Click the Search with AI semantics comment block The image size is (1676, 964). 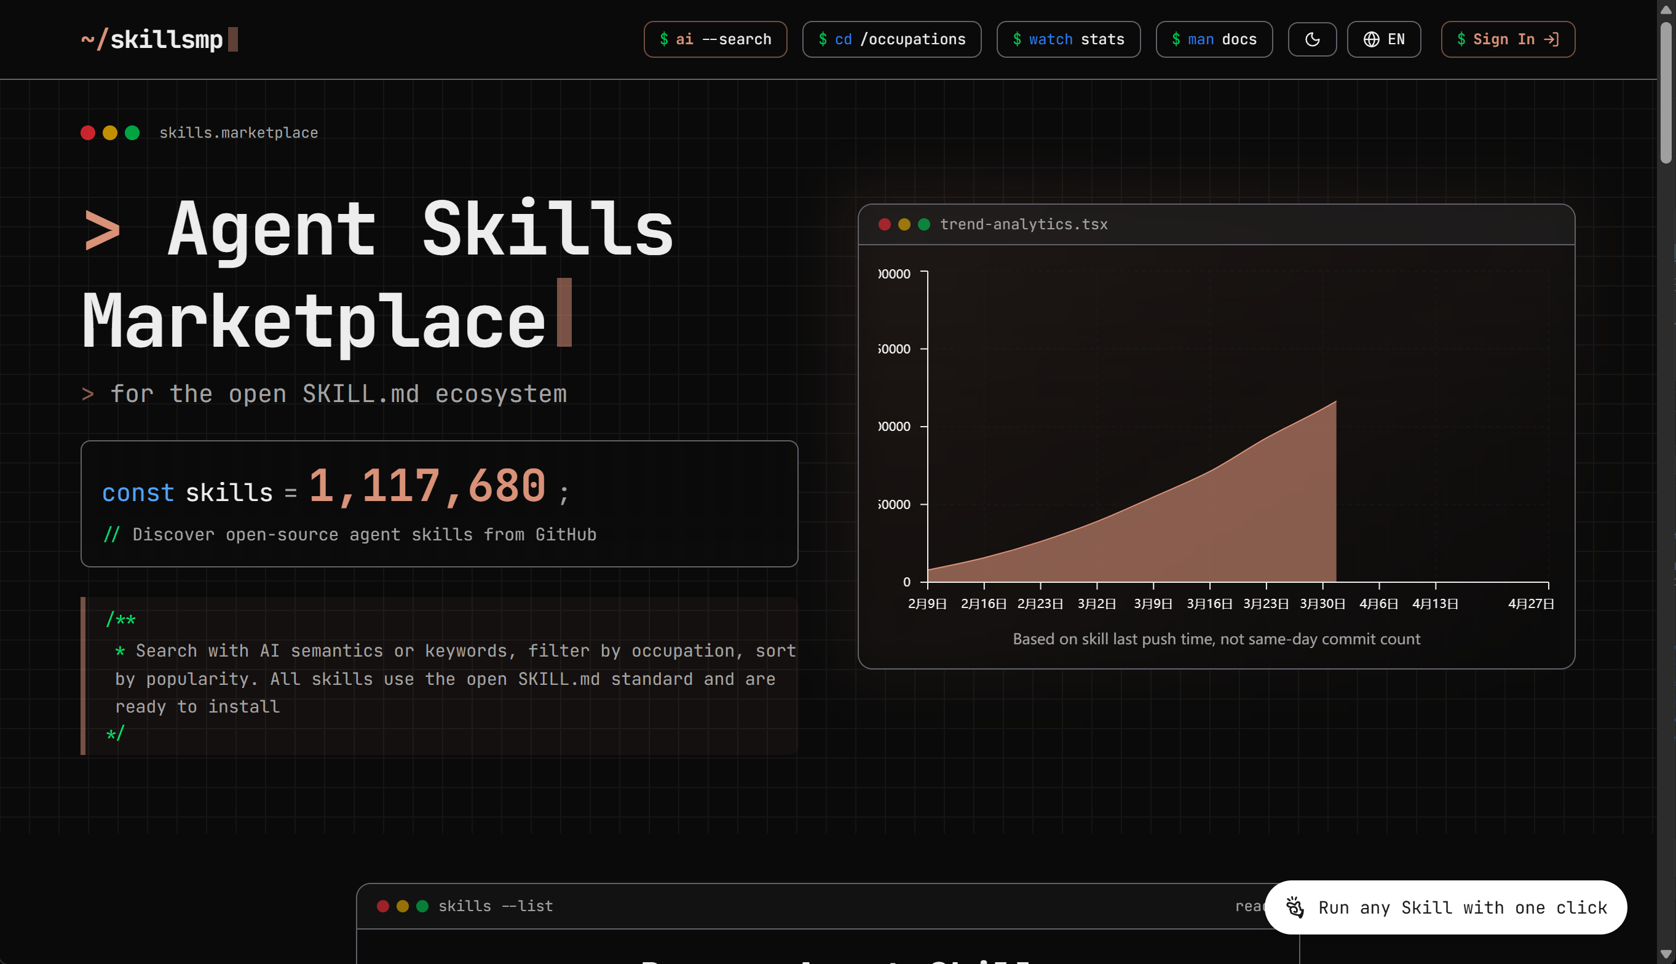pyautogui.click(x=440, y=677)
